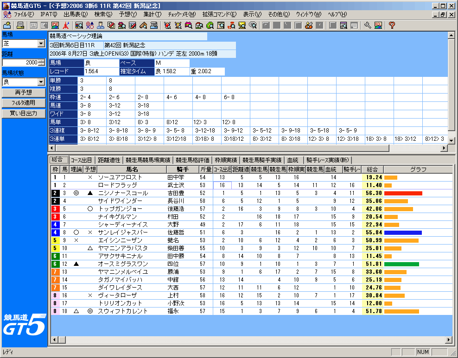Click the brown horse head search icon
This screenshot has width=458, height=358.
click(x=145, y=25)
